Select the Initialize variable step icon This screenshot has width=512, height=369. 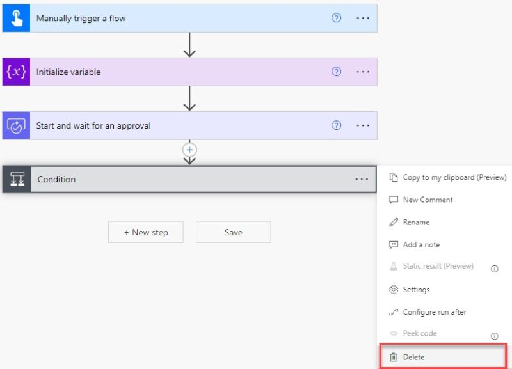[x=15, y=71]
